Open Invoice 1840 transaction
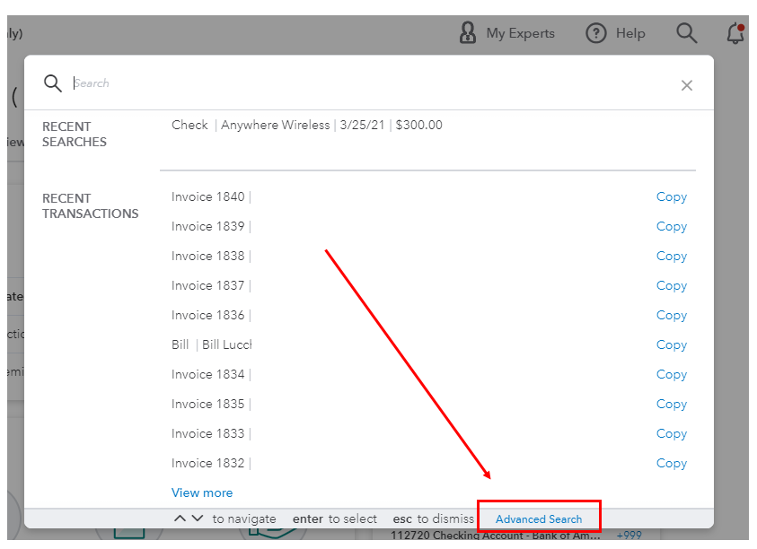 point(210,196)
